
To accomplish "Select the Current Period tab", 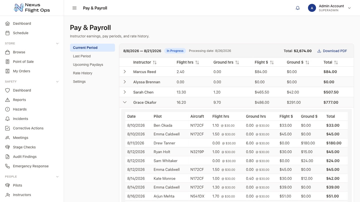I will point(92,48).
